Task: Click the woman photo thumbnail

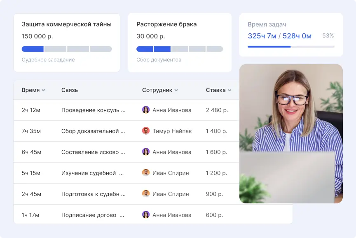Action: pos(291,133)
